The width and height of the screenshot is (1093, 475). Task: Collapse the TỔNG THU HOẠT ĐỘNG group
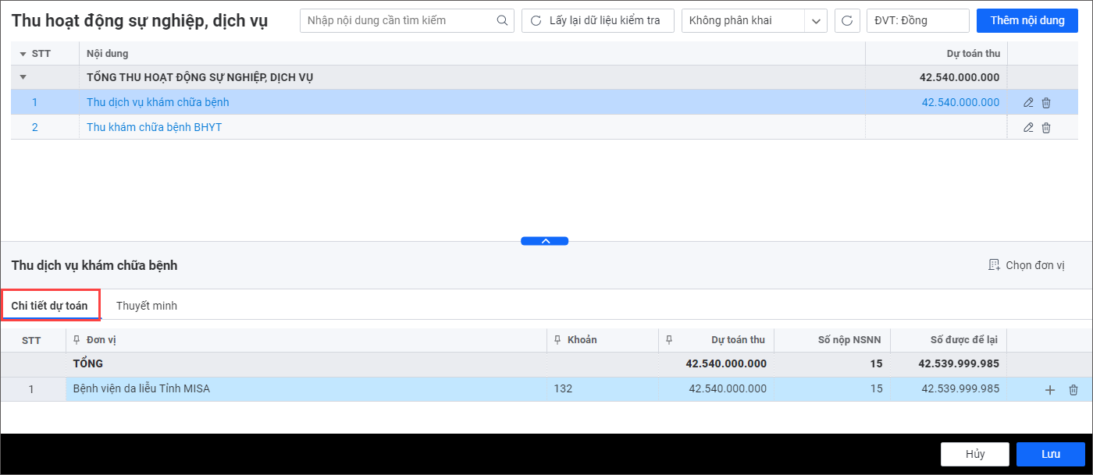pyautogui.click(x=23, y=77)
